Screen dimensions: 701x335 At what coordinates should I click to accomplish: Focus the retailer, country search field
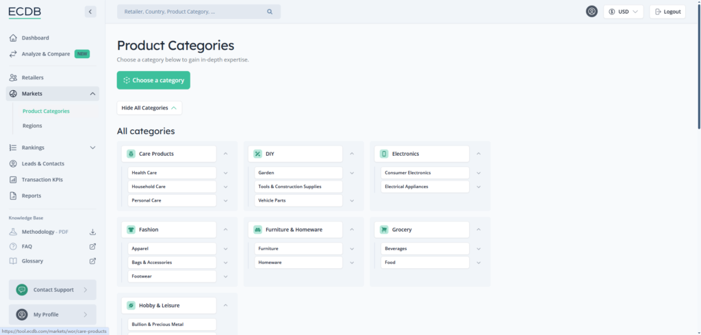point(192,12)
